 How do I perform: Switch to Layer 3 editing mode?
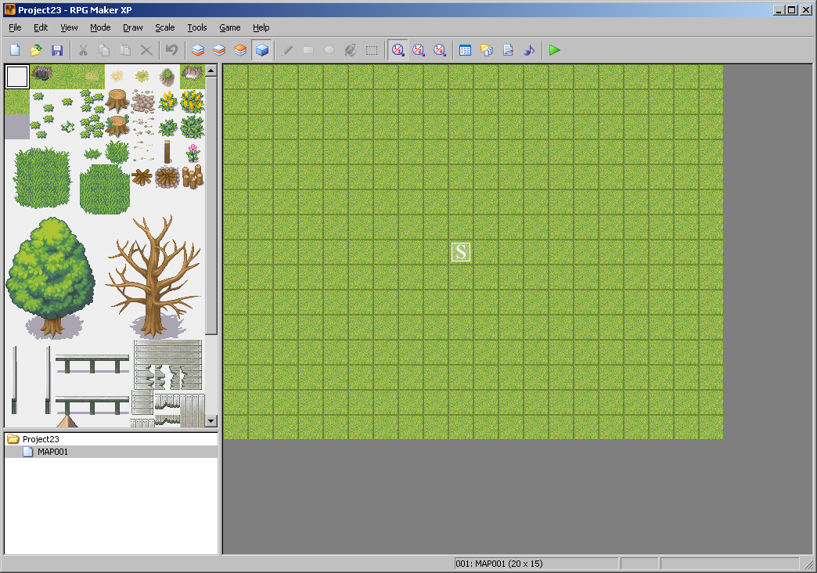click(x=240, y=50)
